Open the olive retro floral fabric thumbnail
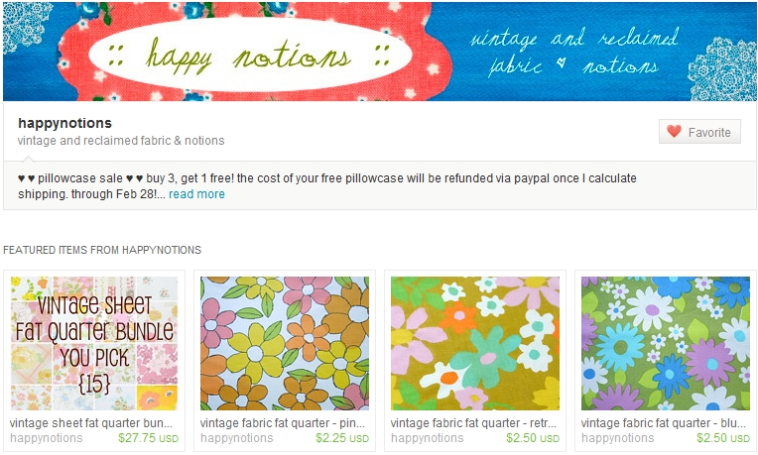Screen dimensions: 758x455 (475, 343)
